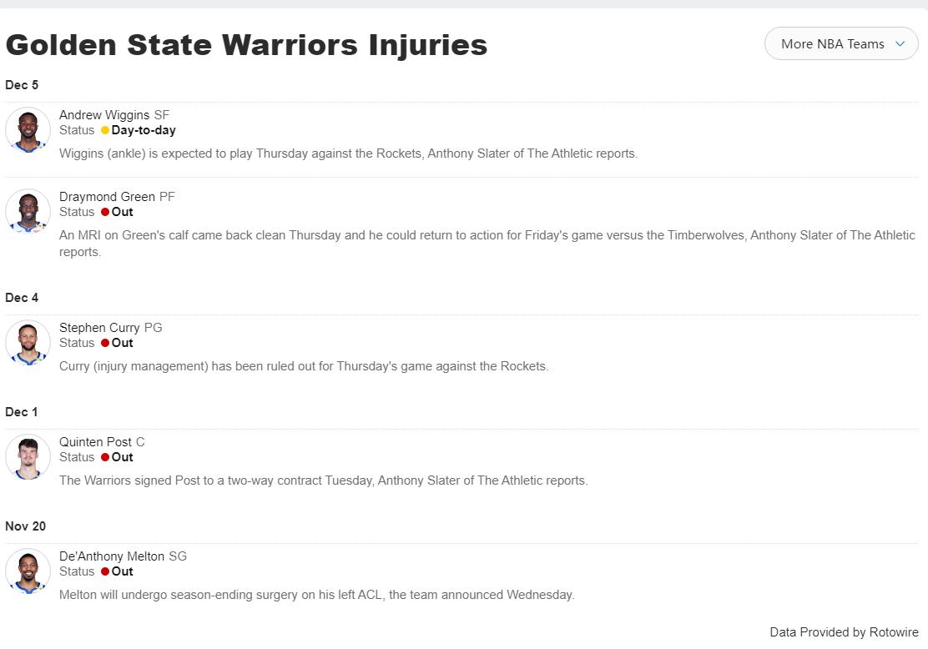Click De'Anthony Melton's headshot photo
The height and width of the screenshot is (649, 928).
coord(28,571)
